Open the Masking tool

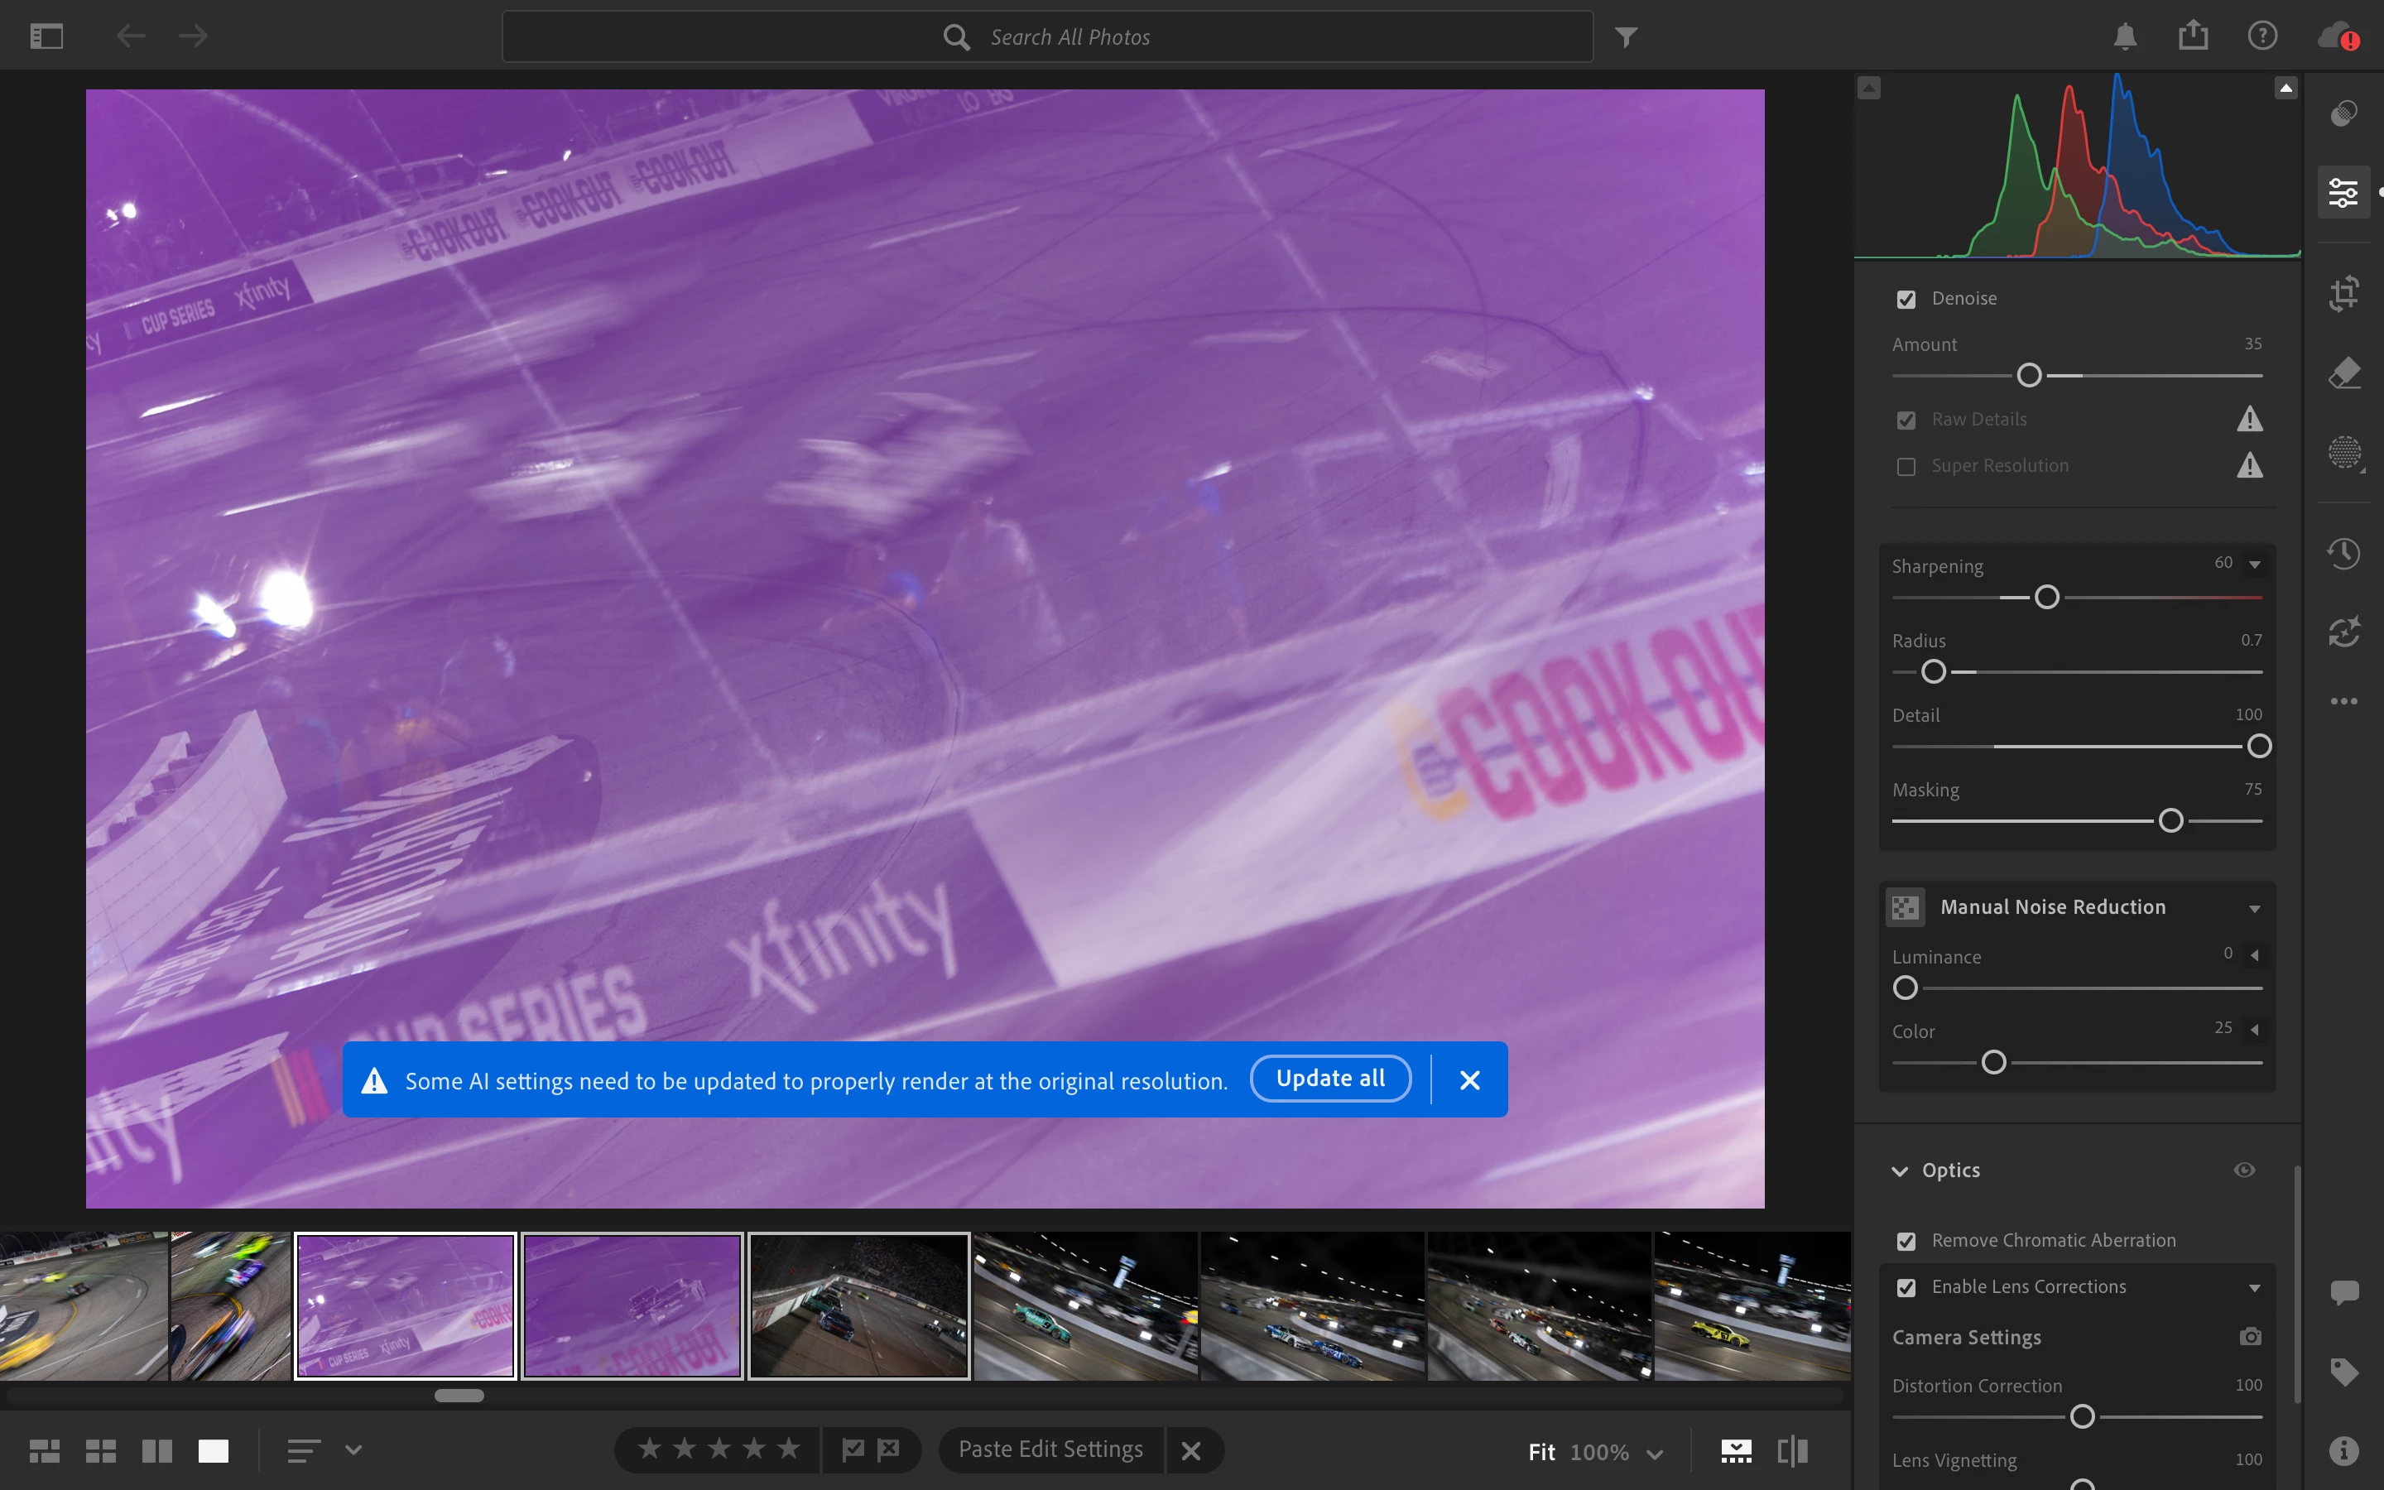pos(2343,454)
